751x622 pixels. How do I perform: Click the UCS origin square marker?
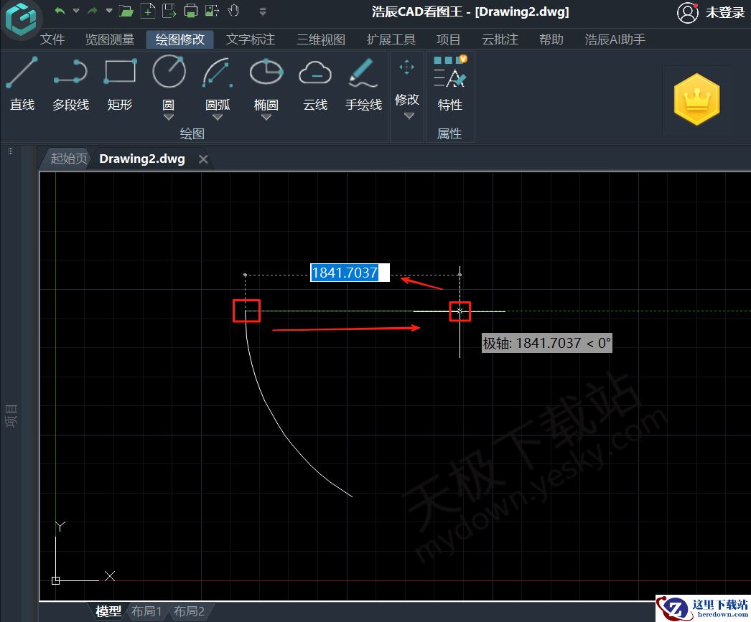pos(55,580)
